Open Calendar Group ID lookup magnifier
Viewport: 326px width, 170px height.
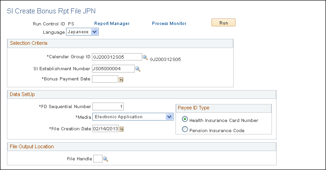145,57
